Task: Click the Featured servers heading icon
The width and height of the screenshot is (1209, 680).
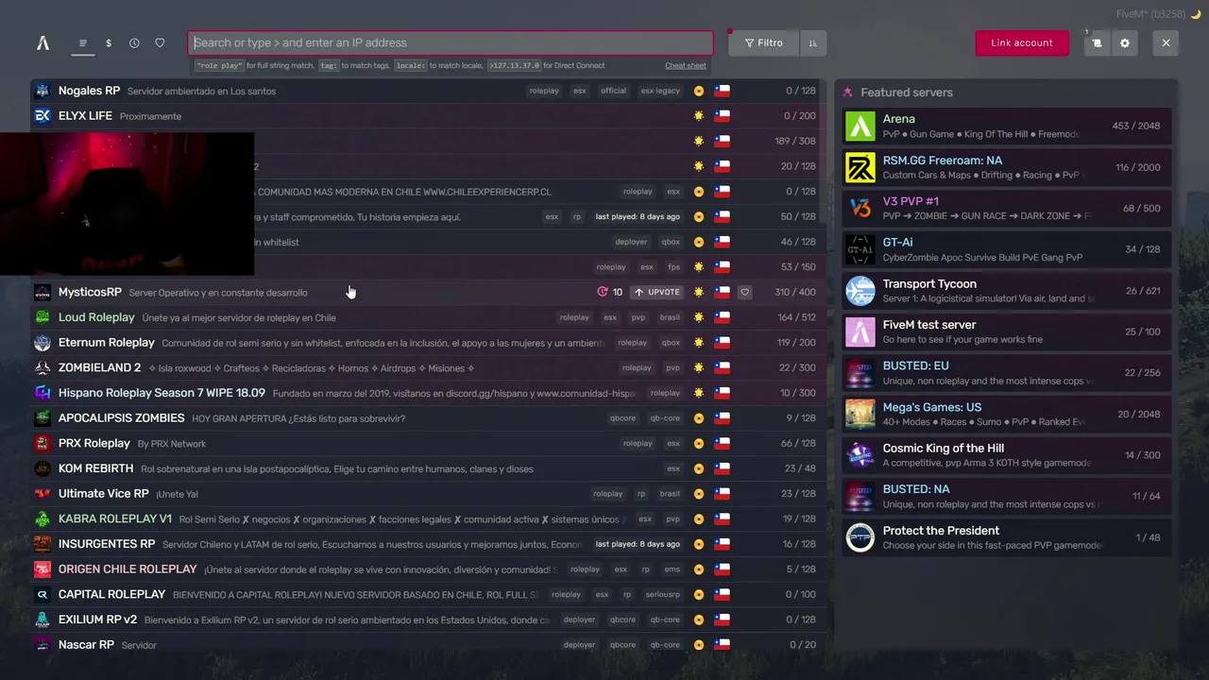Action: (847, 93)
